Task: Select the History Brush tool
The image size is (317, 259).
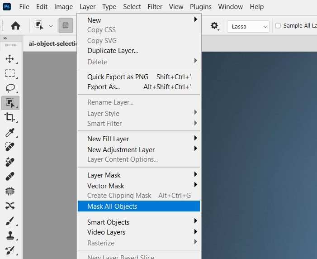Action: [x=10, y=250]
